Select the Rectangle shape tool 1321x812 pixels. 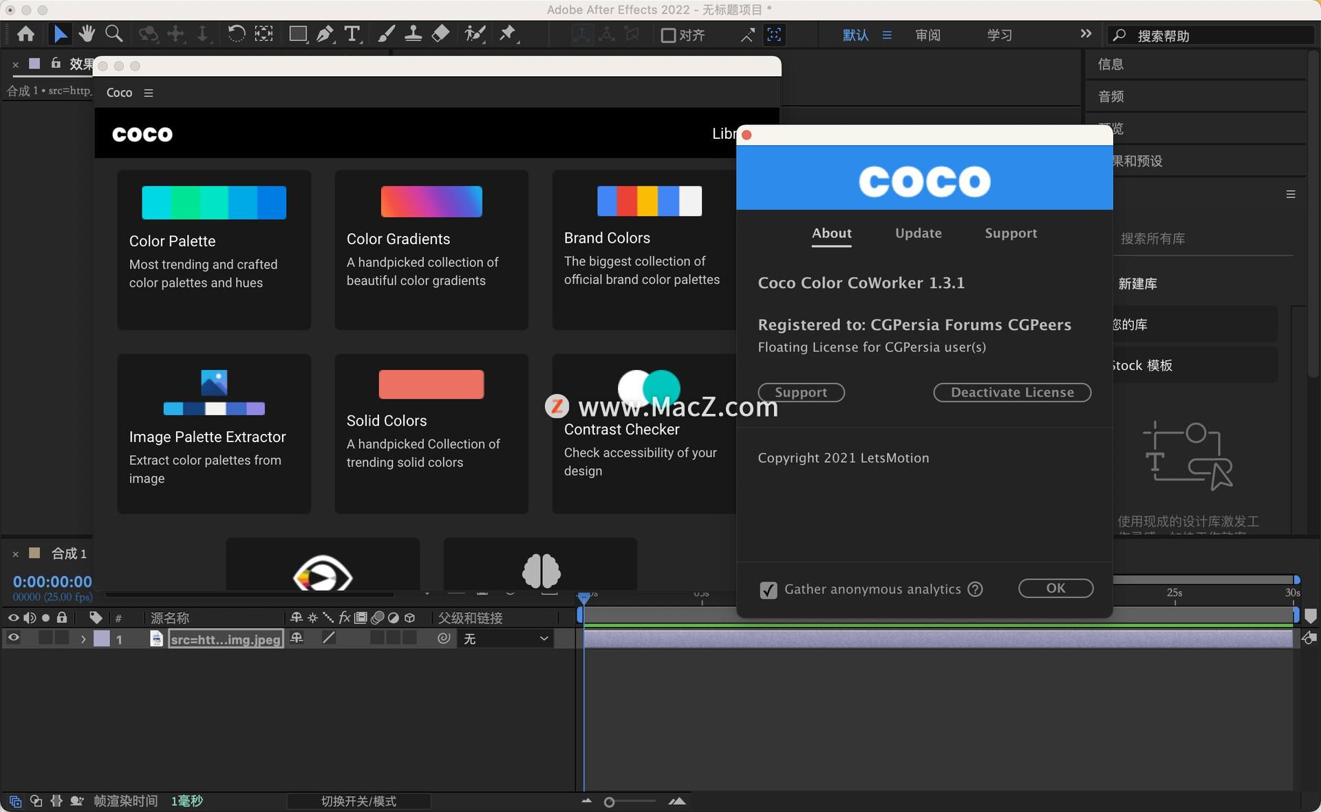click(298, 34)
